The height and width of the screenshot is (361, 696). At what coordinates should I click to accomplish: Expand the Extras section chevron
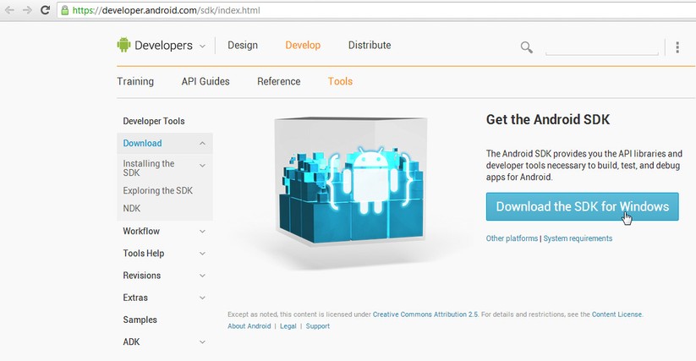(x=202, y=298)
